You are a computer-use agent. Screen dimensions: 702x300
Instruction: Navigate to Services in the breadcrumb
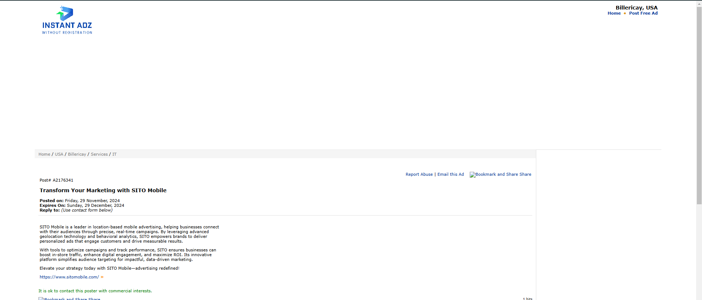[x=99, y=154]
